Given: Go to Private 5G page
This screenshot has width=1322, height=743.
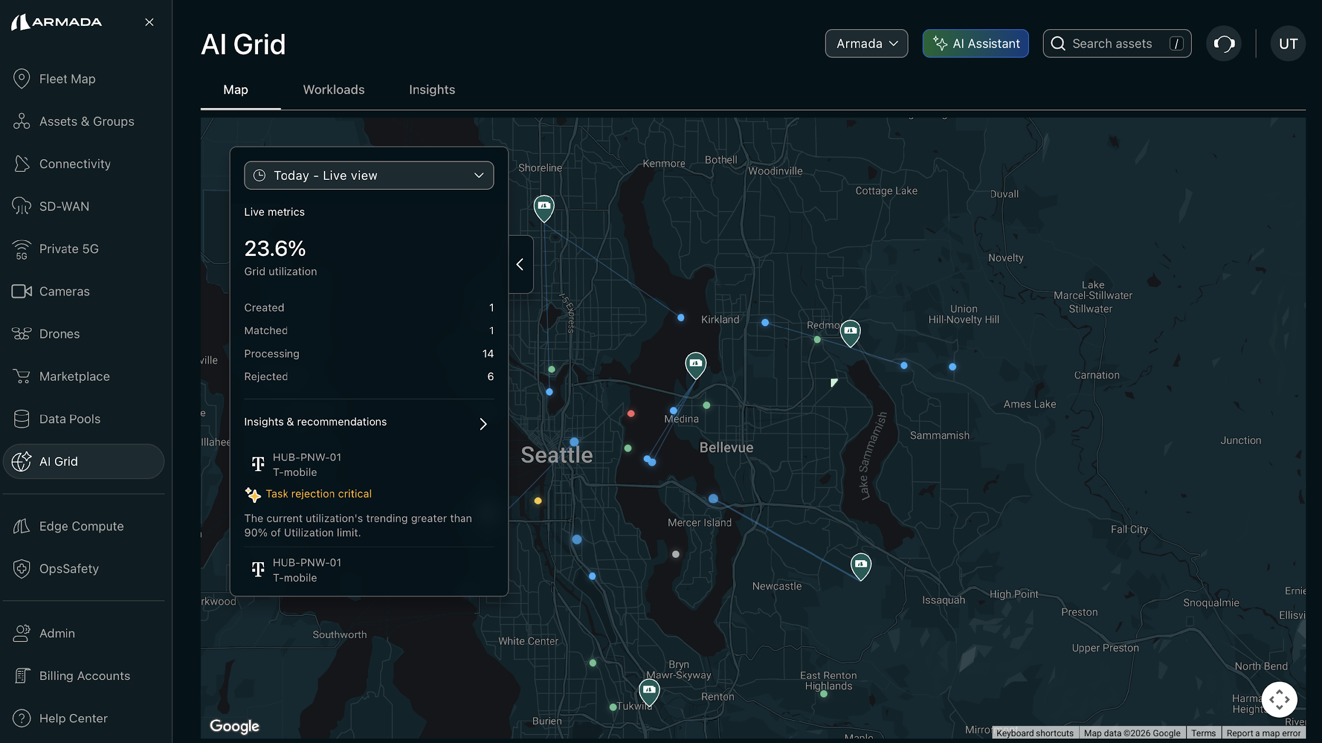Looking at the screenshot, I should point(69,249).
